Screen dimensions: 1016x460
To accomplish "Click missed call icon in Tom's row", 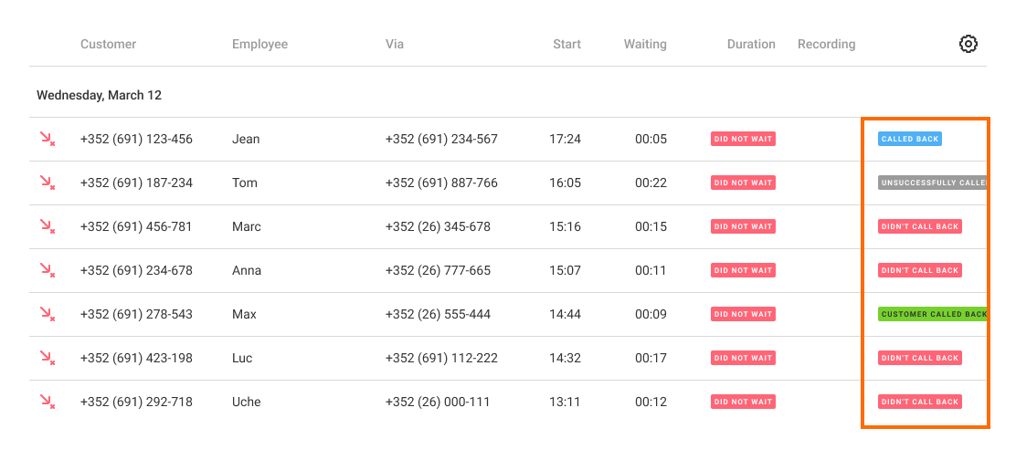I will tap(47, 183).
